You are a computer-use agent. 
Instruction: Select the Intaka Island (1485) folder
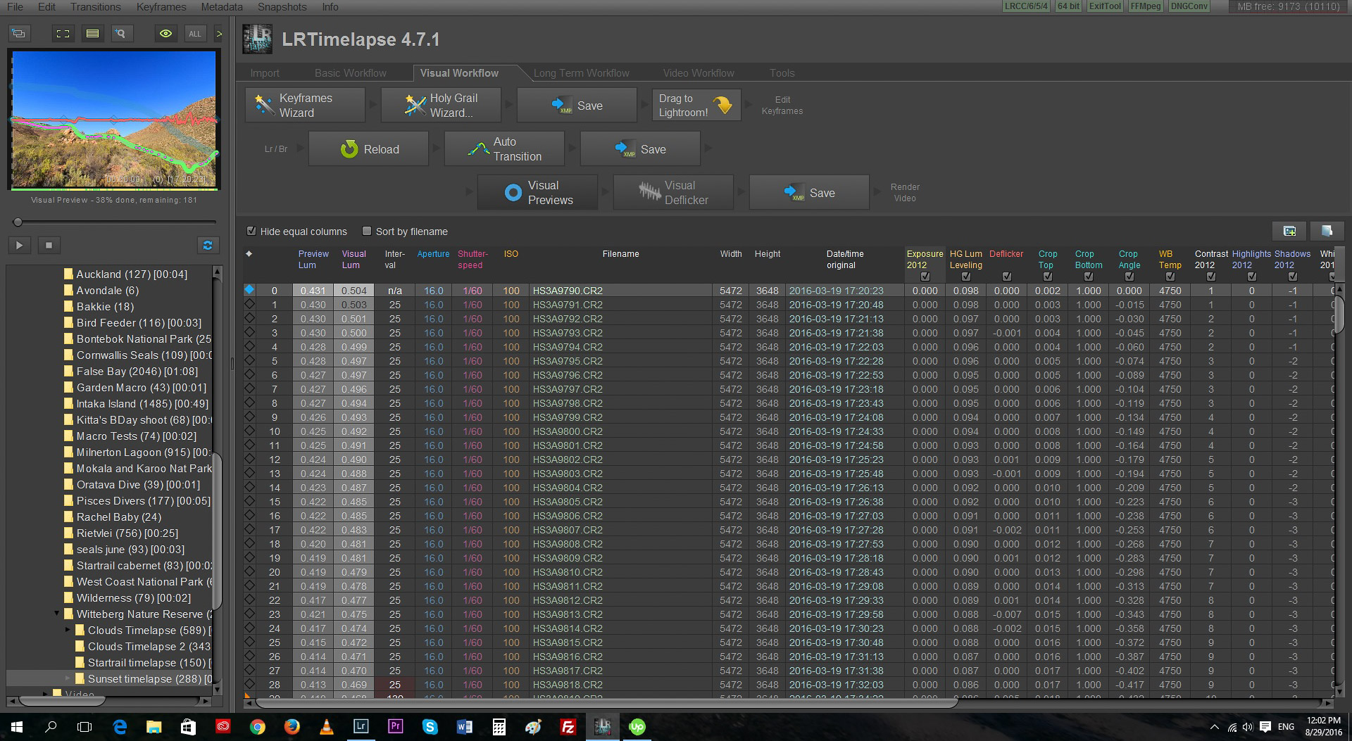tap(137, 403)
